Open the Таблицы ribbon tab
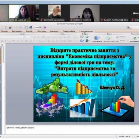 coord(4,31)
